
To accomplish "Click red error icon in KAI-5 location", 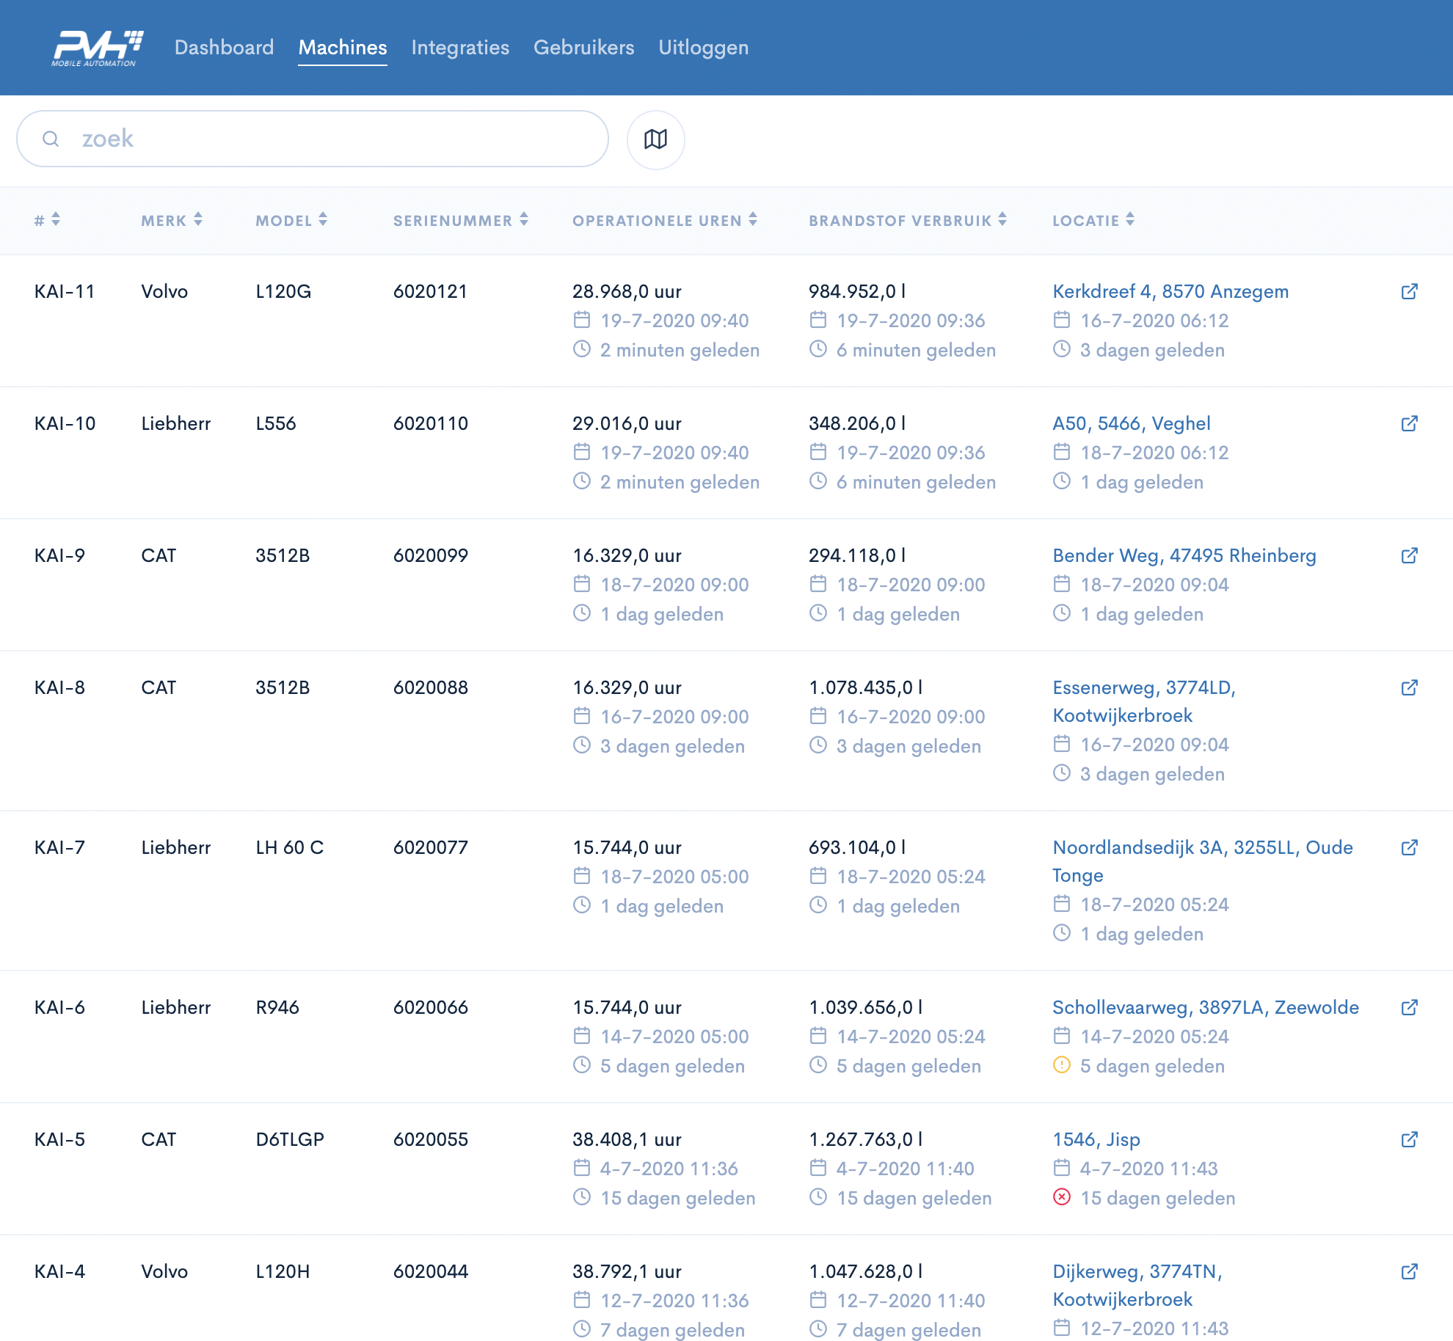I will (1062, 1197).
